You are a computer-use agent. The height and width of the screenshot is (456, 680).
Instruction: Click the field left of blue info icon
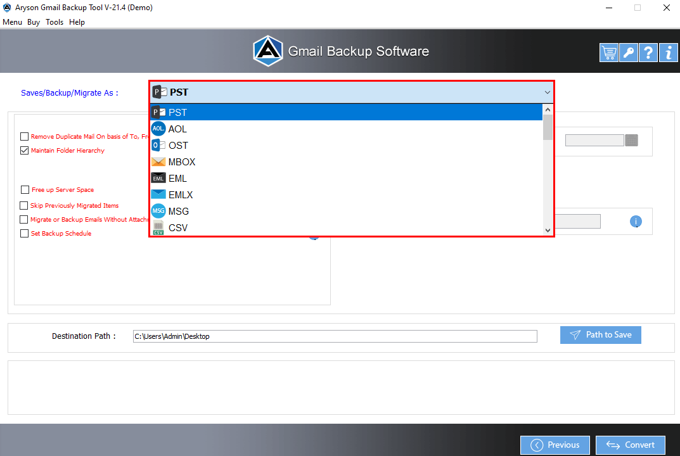coord(578,222)
